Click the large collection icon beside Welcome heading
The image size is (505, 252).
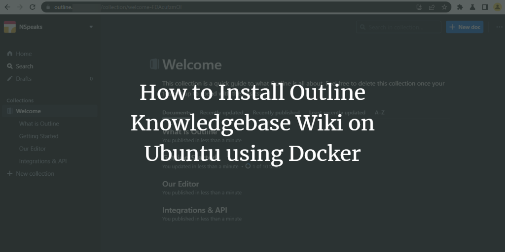[154, 64]
